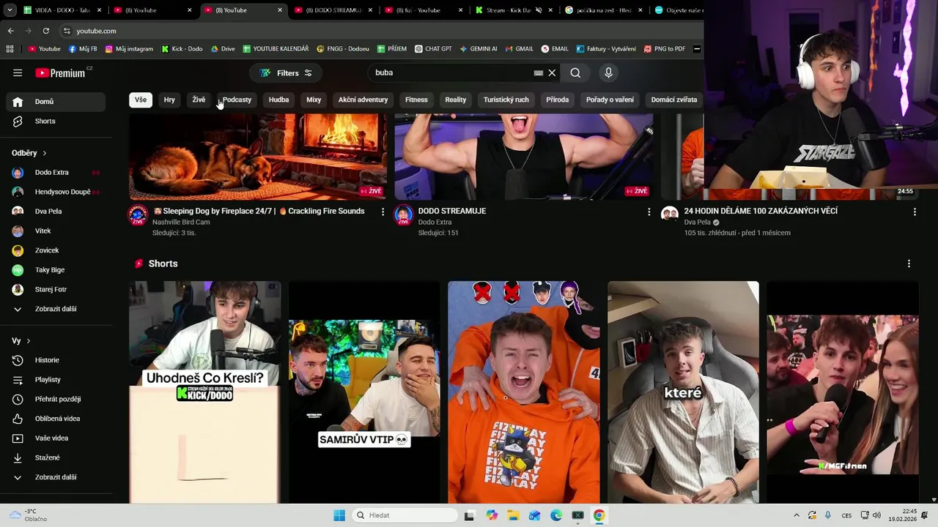Image resolution: width=938 pixels, height=527 pixels.
Task: Open the Dva Pela subscription in sidebar
Action: (56, 211)
